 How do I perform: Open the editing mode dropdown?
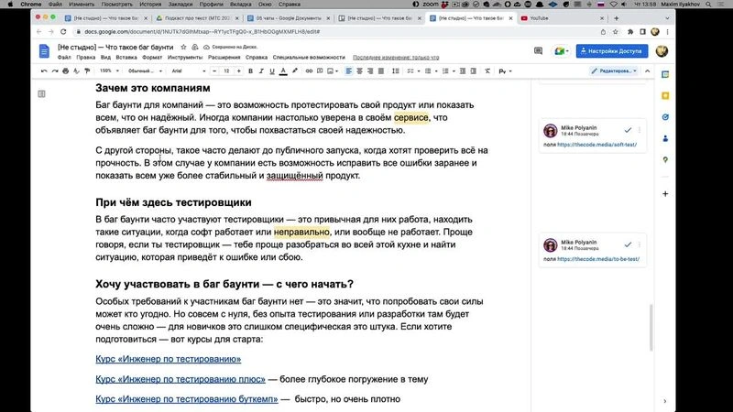point(614,71)
